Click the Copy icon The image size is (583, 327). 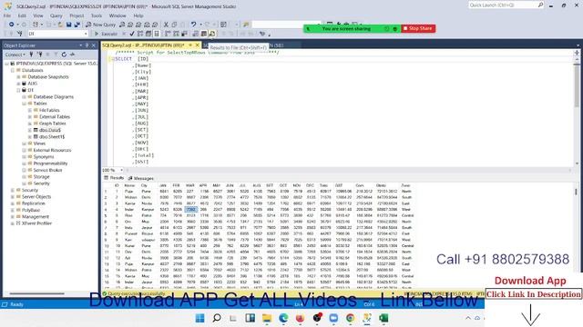(x=174, y=25)
